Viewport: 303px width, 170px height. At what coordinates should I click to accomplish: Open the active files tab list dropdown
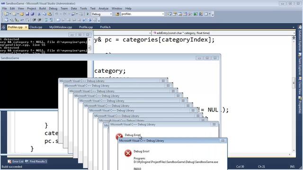click(294, 27)
